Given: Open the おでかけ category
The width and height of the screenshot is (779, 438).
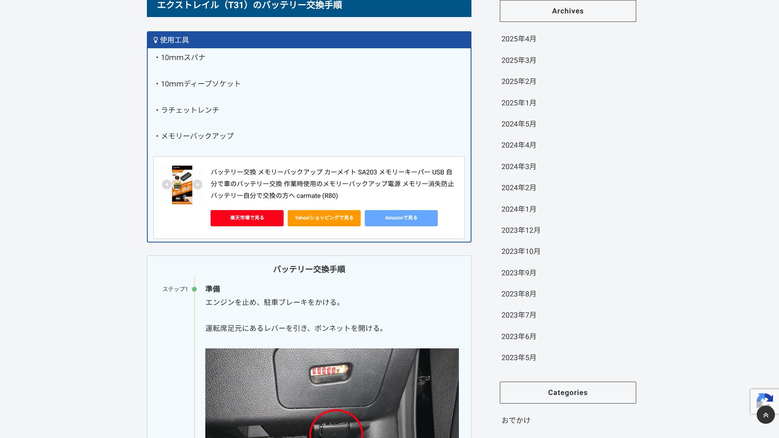Looking at the screenshot, I should [x=516, y=420].
